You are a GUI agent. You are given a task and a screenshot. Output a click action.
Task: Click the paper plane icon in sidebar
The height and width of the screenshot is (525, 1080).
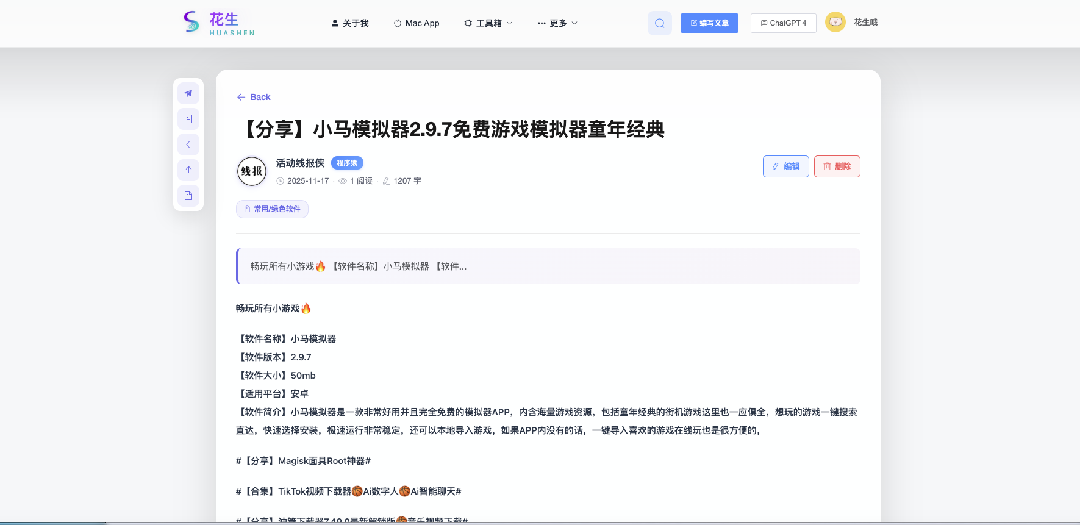pos(188,93)
